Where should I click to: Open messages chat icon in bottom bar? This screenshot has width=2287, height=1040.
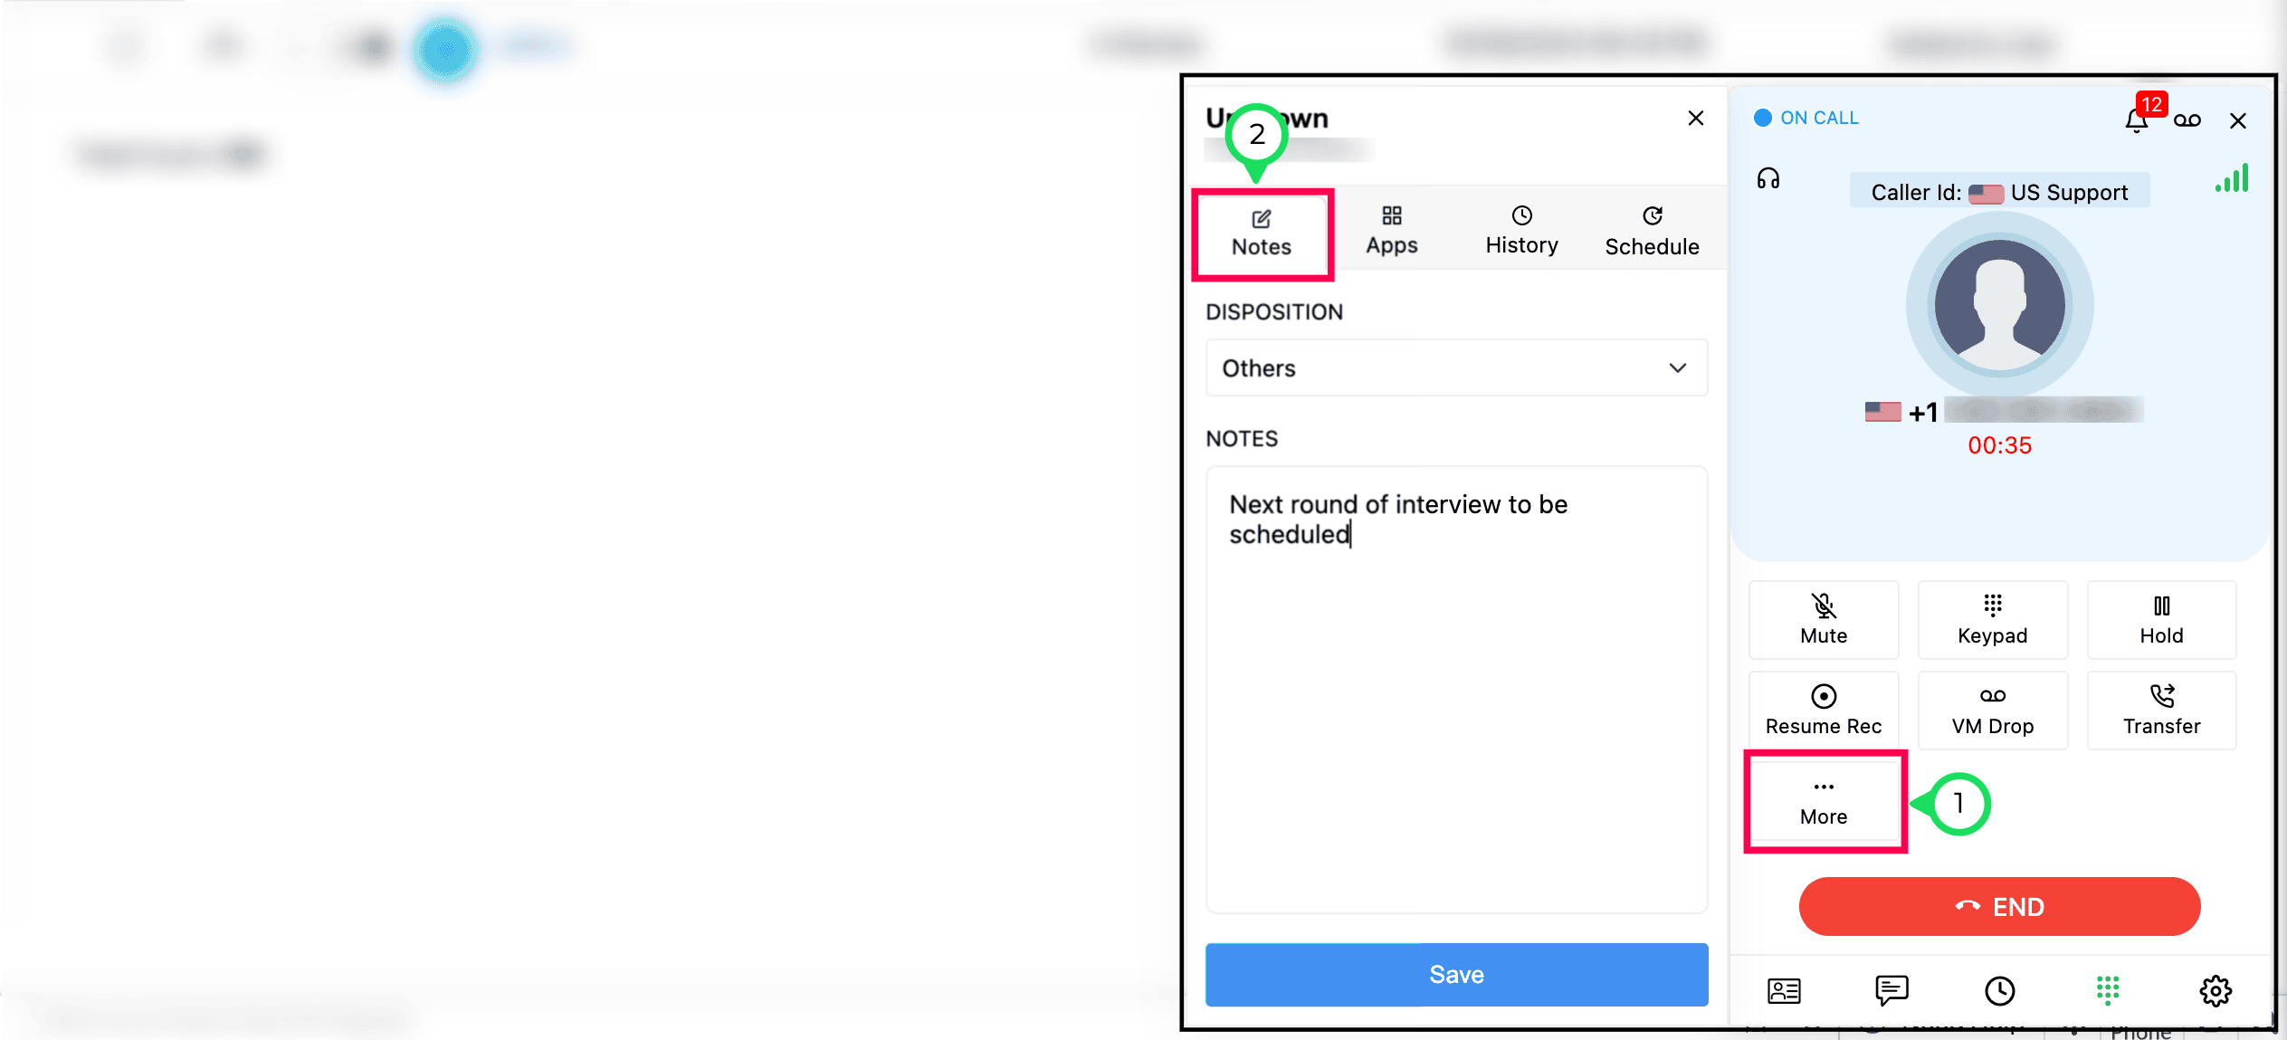(1892, 990)
